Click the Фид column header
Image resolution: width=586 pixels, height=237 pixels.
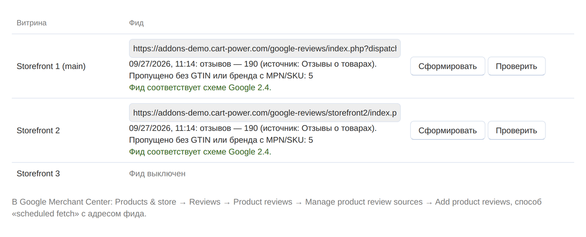tap(136, 23)
